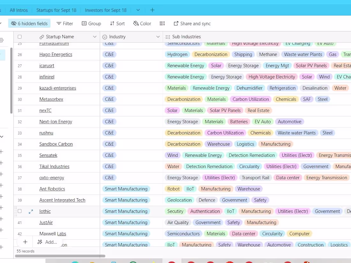Open the JustAir link

click(x=46, y=222)
